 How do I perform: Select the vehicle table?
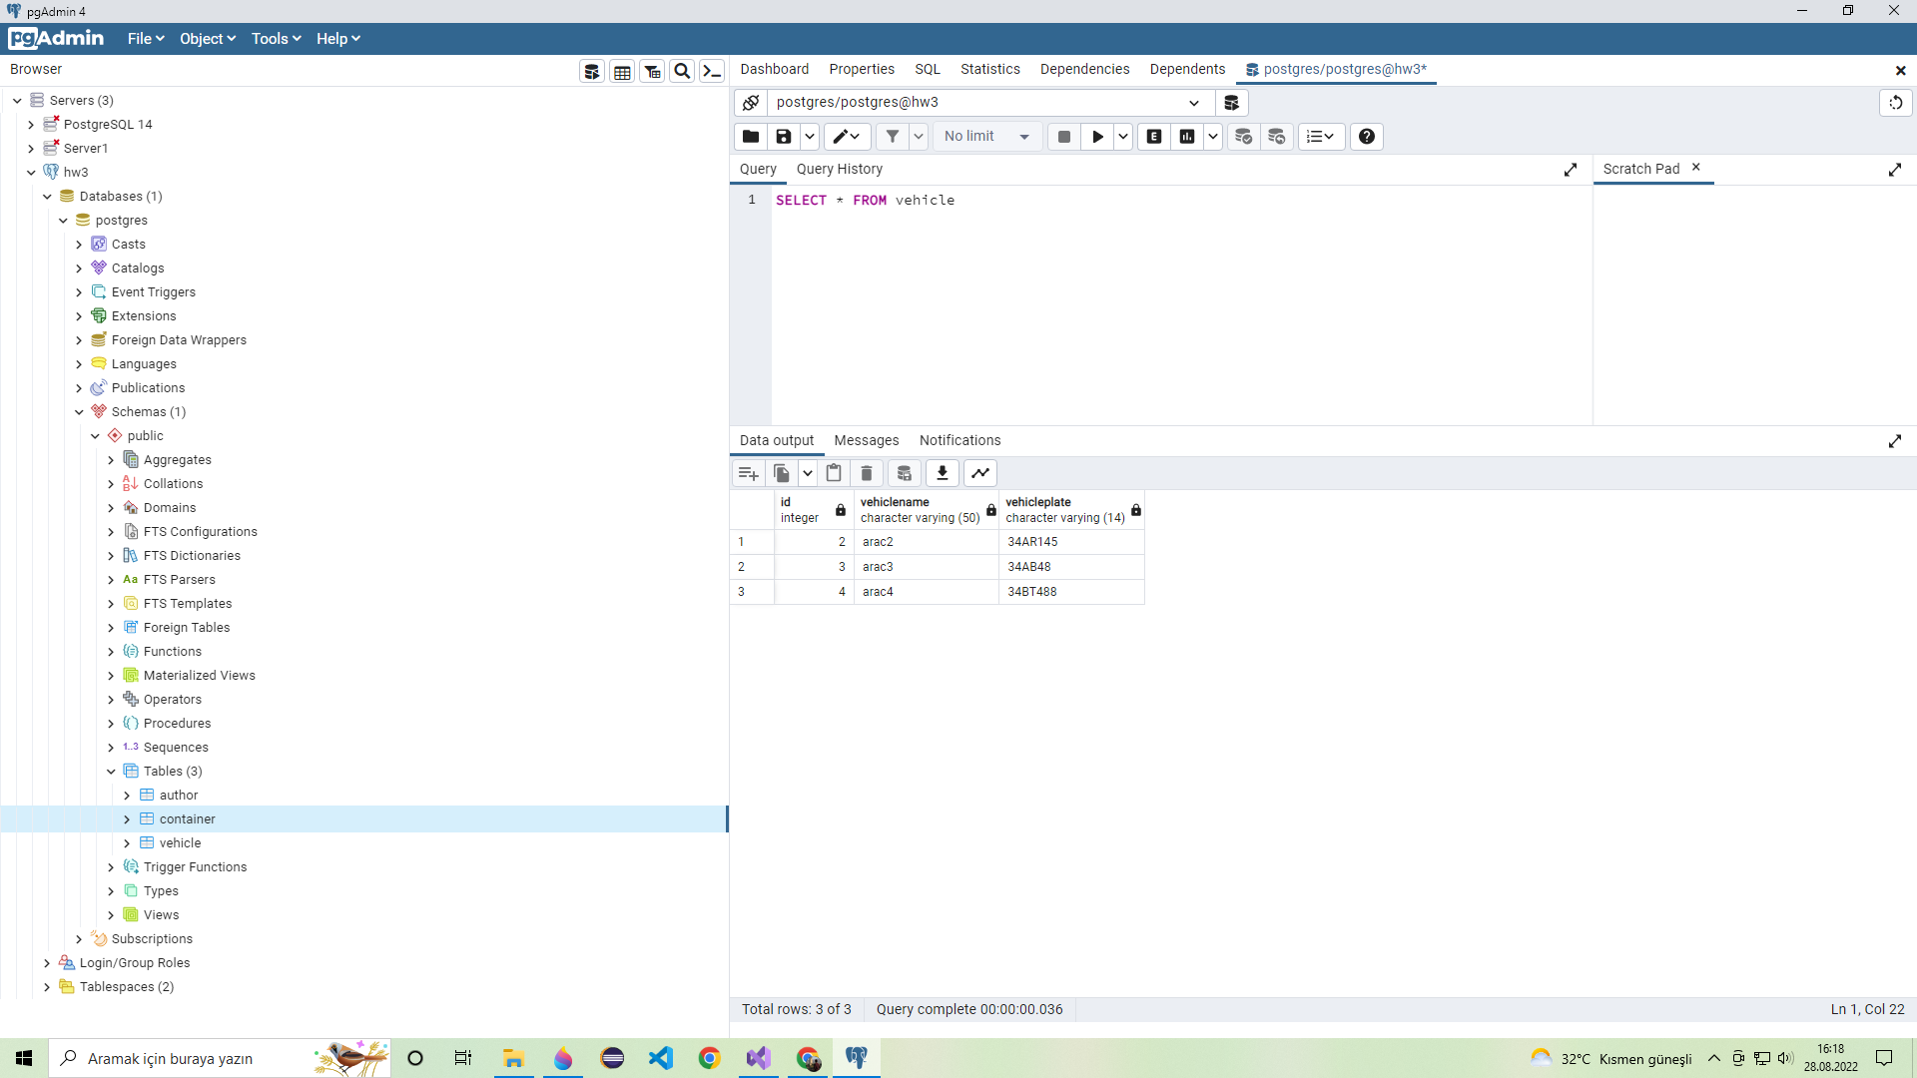click(181, 842)
